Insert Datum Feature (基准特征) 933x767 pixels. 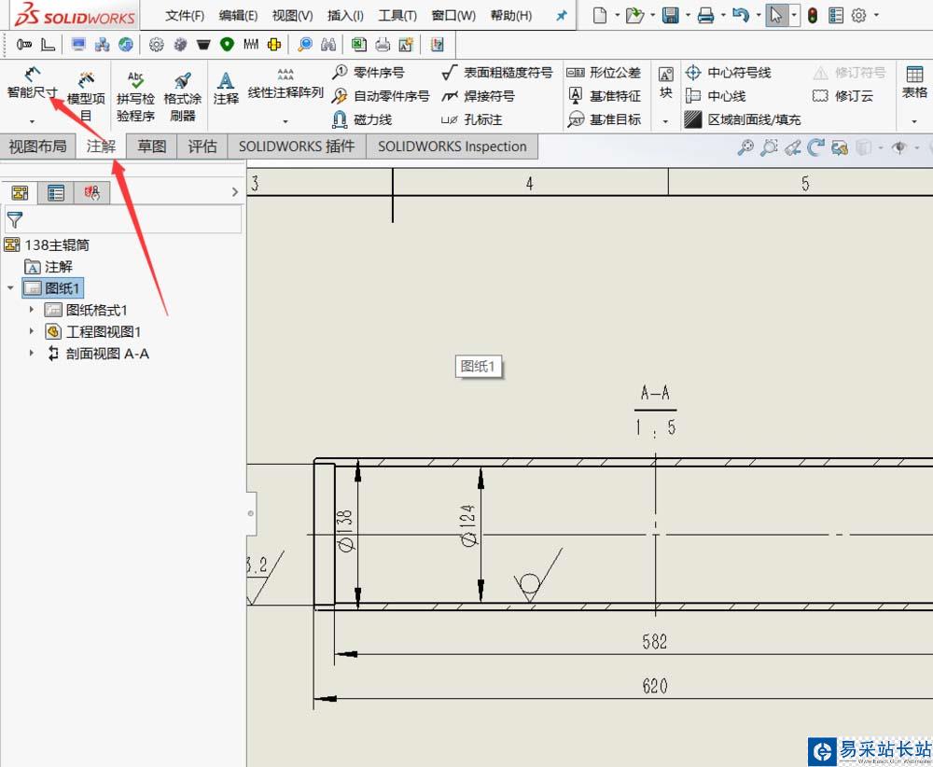604,96
